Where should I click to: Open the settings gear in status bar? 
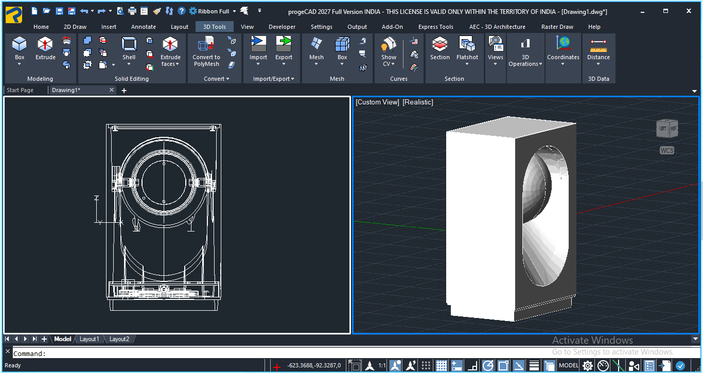click(x=587, y=366)
